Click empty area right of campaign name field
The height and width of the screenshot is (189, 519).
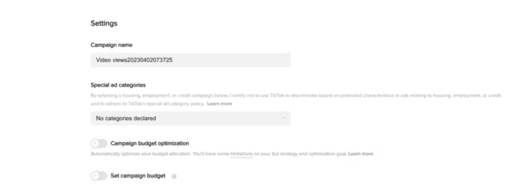(395, 60)
